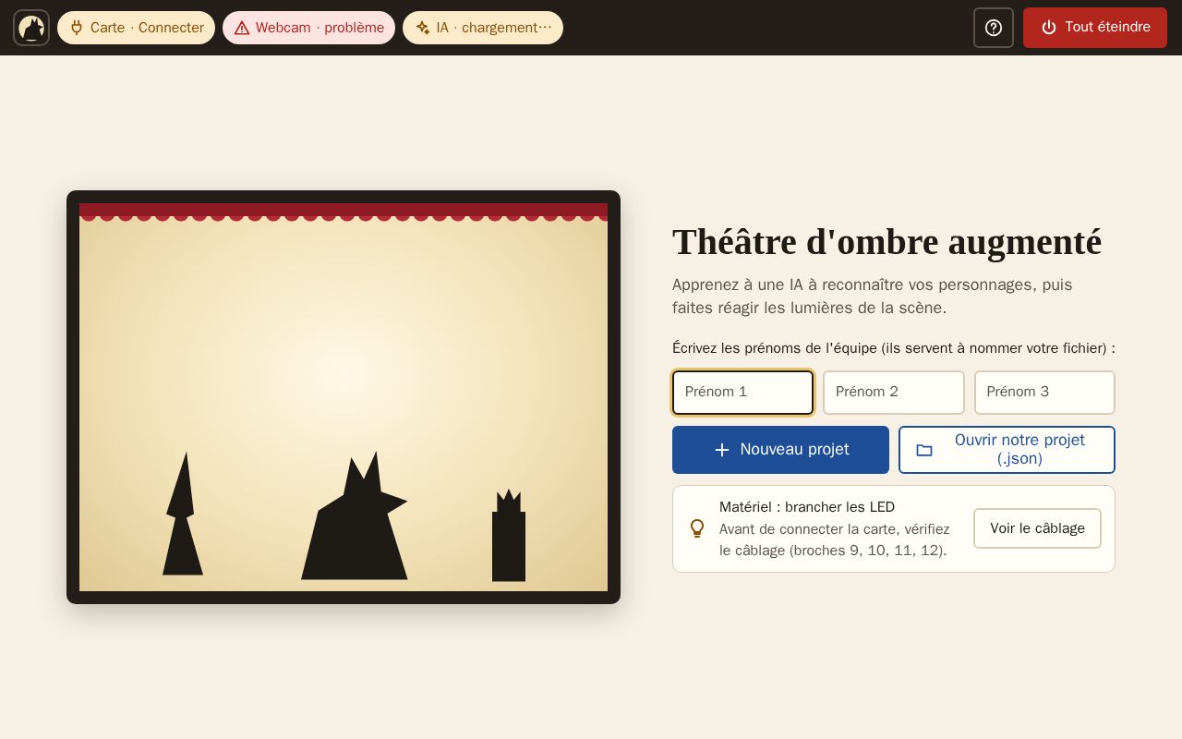Click the sparkles icon in IA chip
Image resolution: width=1182 pixels, height=739 pixels.
[x=423, y=28]
